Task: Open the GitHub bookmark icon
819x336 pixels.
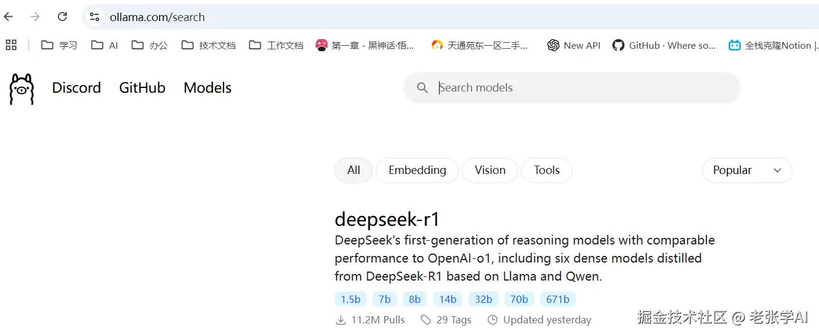Action: pyautogui.click(x=618, y=45)
